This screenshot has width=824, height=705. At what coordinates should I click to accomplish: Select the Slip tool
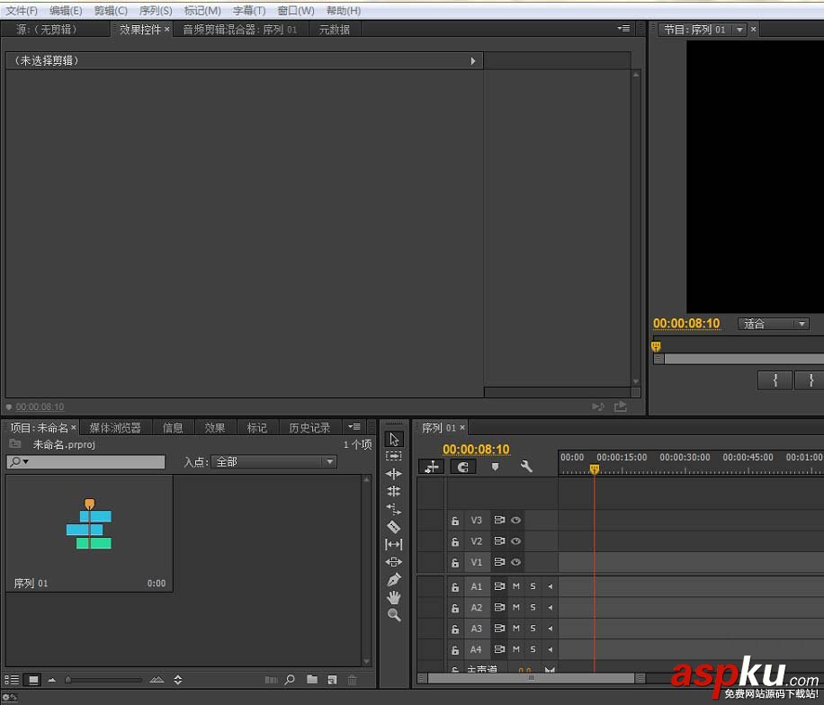tap(394, 544)
